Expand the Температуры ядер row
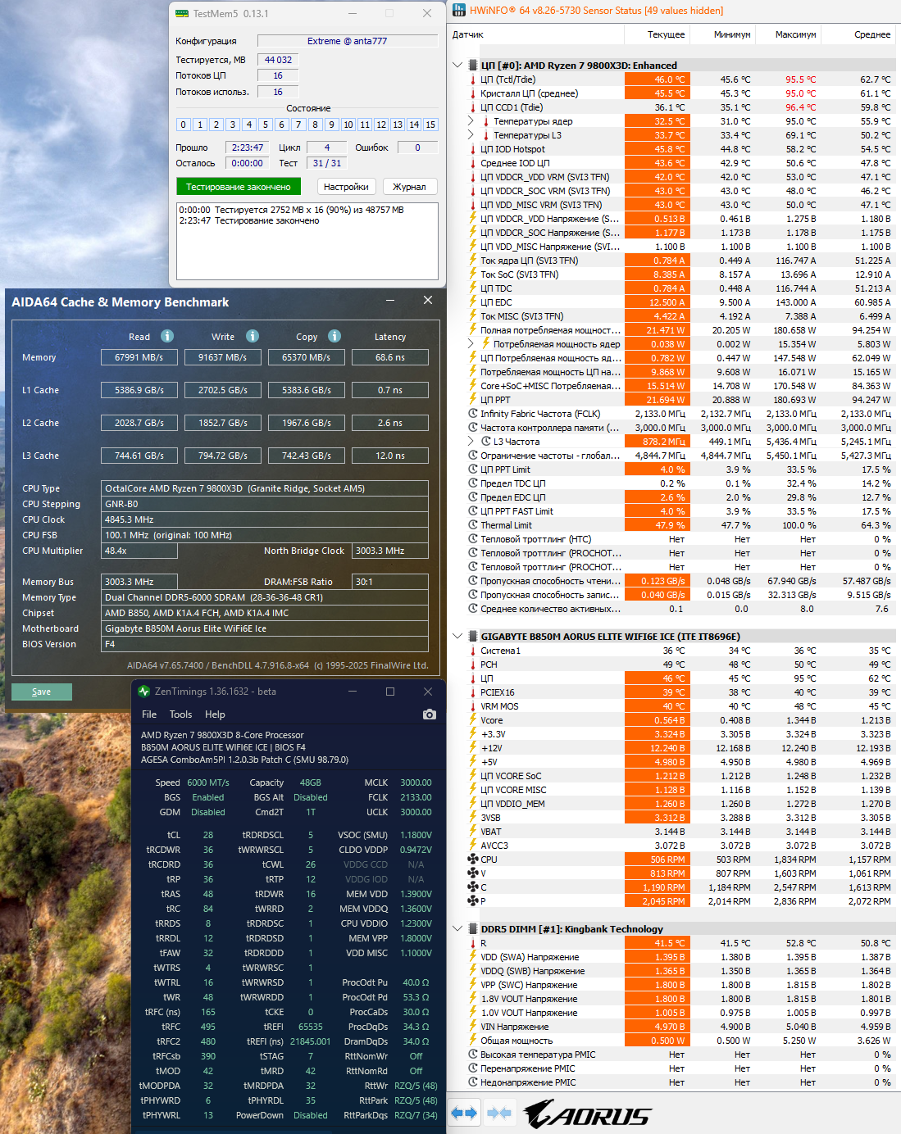Viewport: 901px width, 1134px height. coord(471,121)
